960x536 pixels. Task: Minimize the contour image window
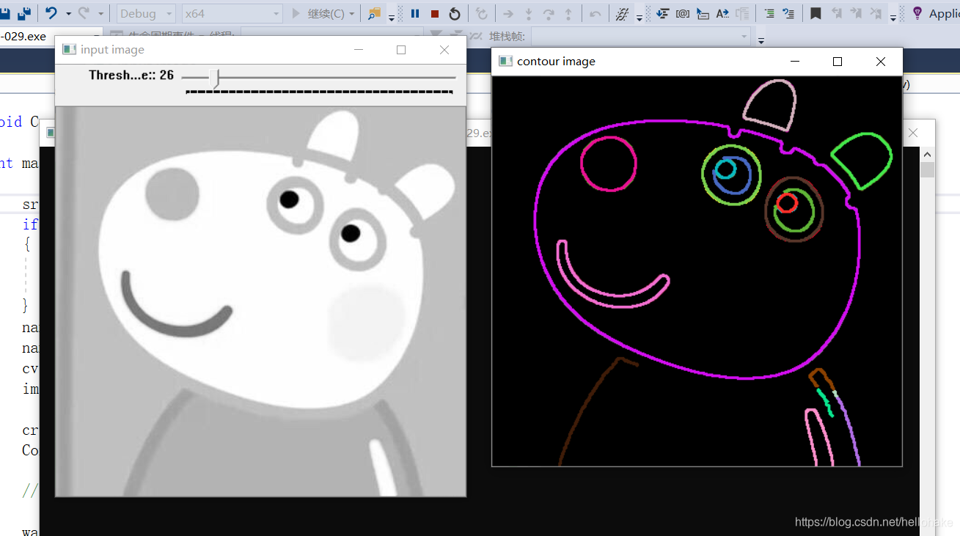[x=795, y=62]
